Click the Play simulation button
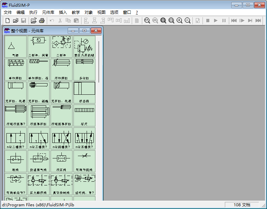 click(216, 21)
